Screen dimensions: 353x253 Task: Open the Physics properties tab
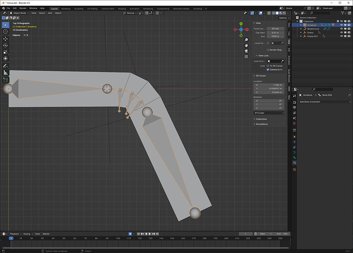[295, 142]
